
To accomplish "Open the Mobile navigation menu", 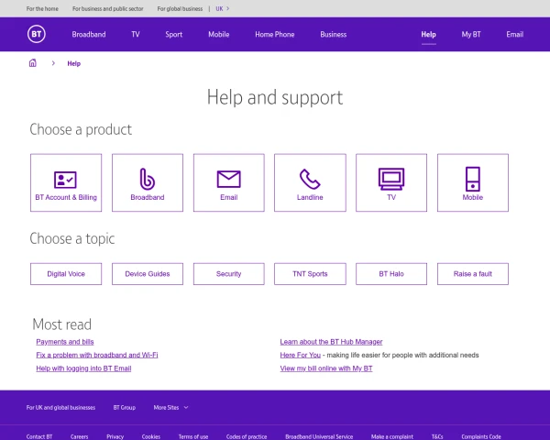I will coord(219,35).
